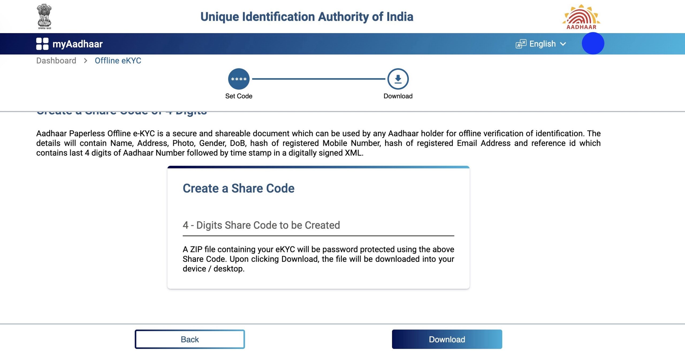Open the myAadhaar grid menu icon
The image size is (685, 354).
coord(42,44)
